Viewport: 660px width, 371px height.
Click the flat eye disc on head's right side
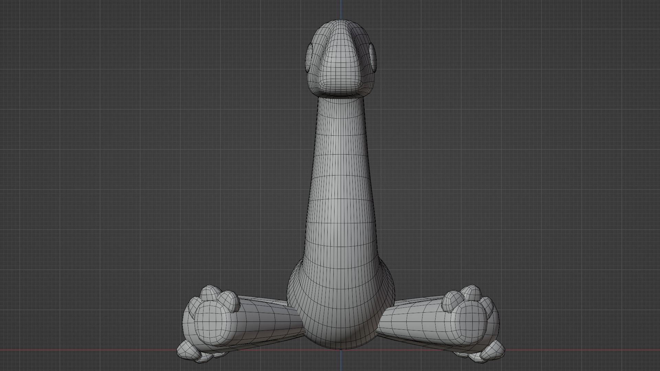pyautogui.click(x=373, y=58)
